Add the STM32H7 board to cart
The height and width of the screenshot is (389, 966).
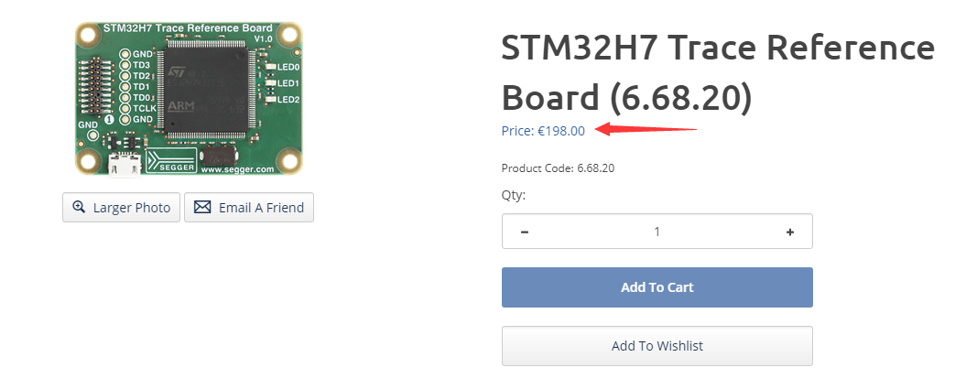click(x=657, y=287)
